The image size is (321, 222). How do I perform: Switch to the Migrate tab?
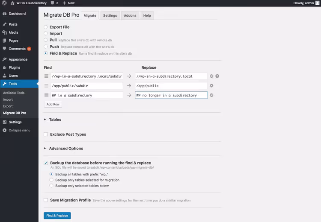pyautogui.click(x=90, y=15)
